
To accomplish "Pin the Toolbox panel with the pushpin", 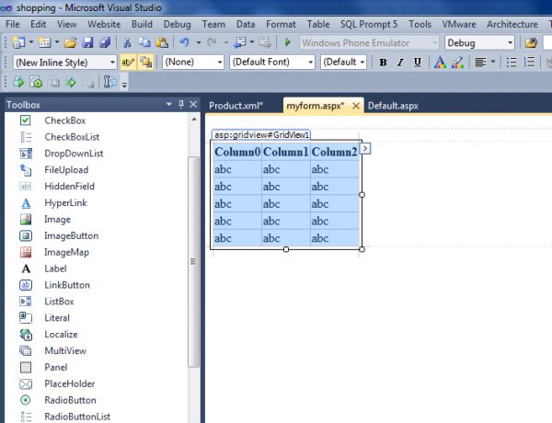I will [181, 104].
